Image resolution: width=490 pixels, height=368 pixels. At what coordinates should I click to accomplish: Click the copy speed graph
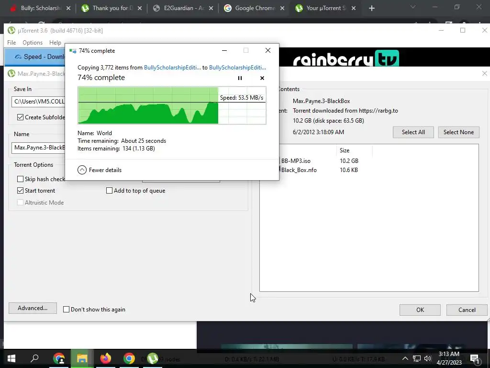[172, 105]
